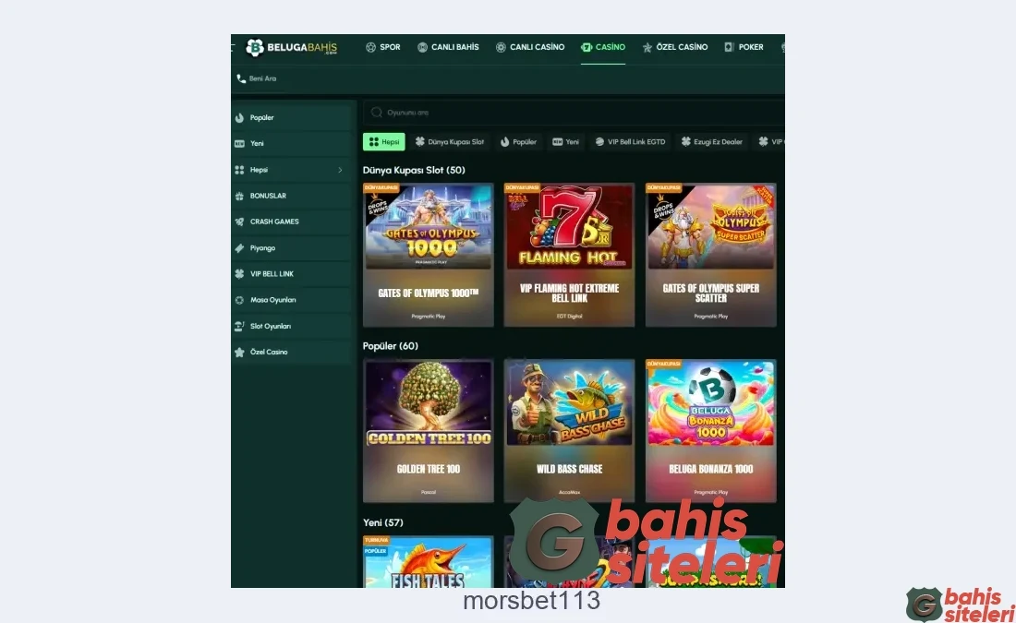Select the Popüler flame icon in sidebar

click(242, 117)
